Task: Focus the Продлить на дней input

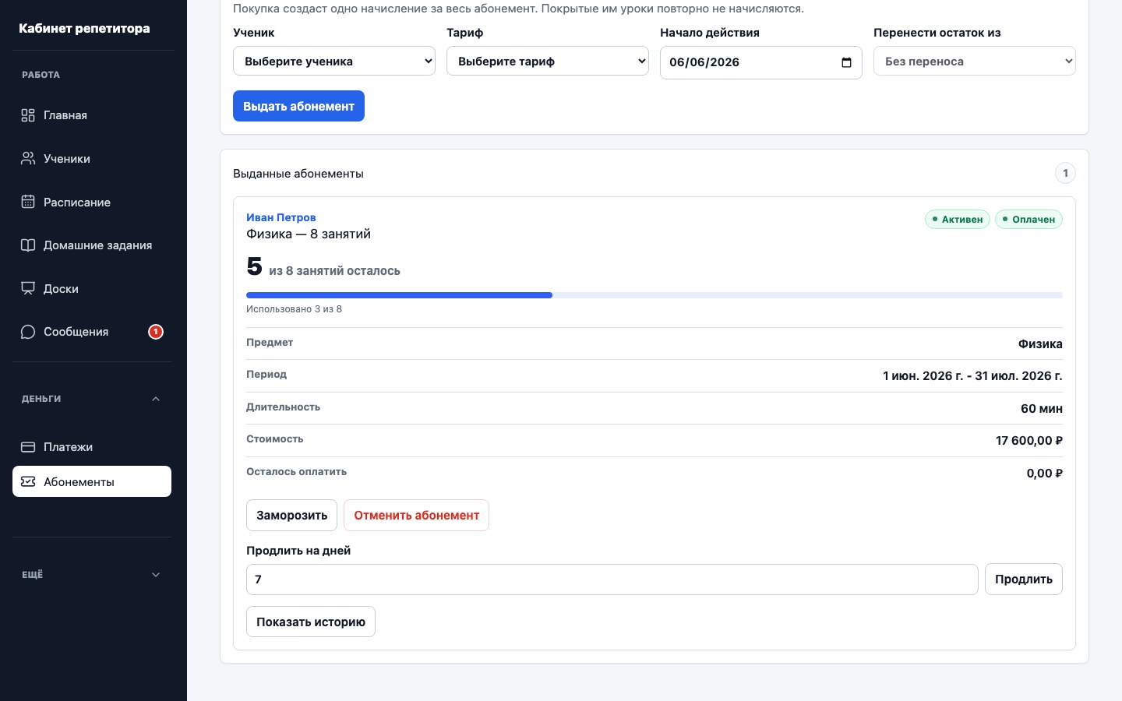Action: click(x=612, y=579)
